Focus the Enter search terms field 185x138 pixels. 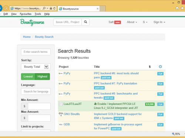[x=36, y=52]
